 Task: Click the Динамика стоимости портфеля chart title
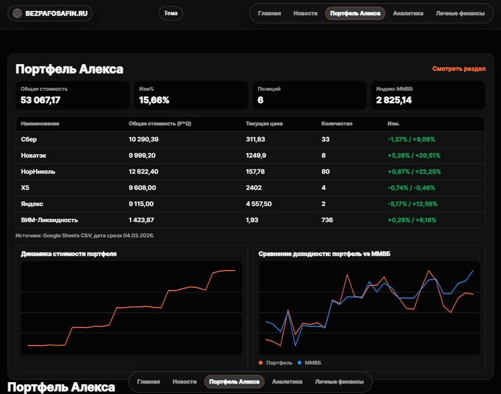(x=69, y=254)
